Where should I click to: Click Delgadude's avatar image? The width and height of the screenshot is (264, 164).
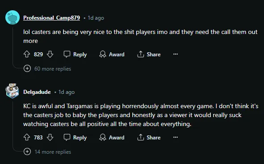[x=13, y=91]
